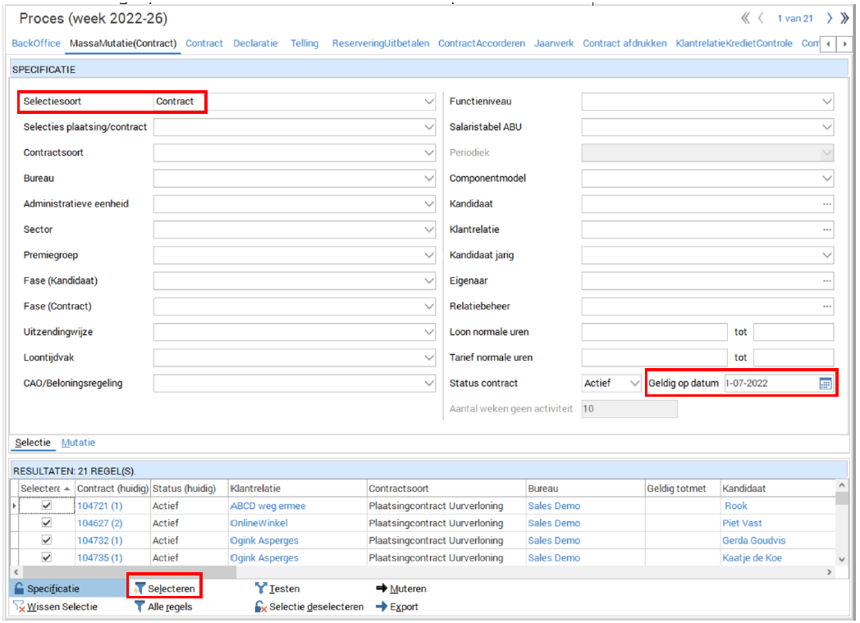Click the Testen icon
860x623 pixels.
[261, 589]
